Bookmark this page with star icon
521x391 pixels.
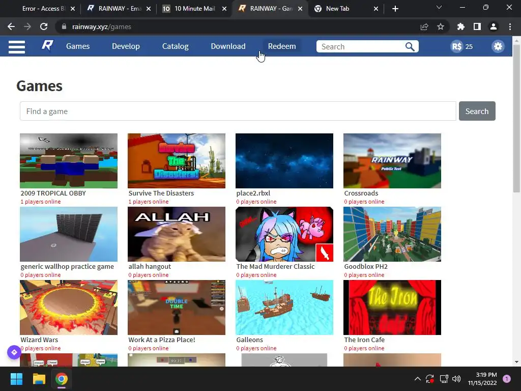click(x=441, y=26)
